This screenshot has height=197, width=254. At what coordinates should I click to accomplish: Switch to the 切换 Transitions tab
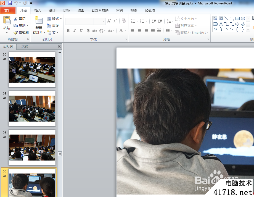point(67,10)
